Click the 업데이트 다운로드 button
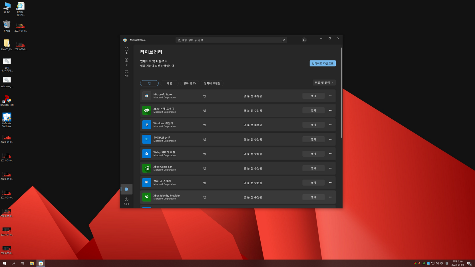 (x=323, y=63)
